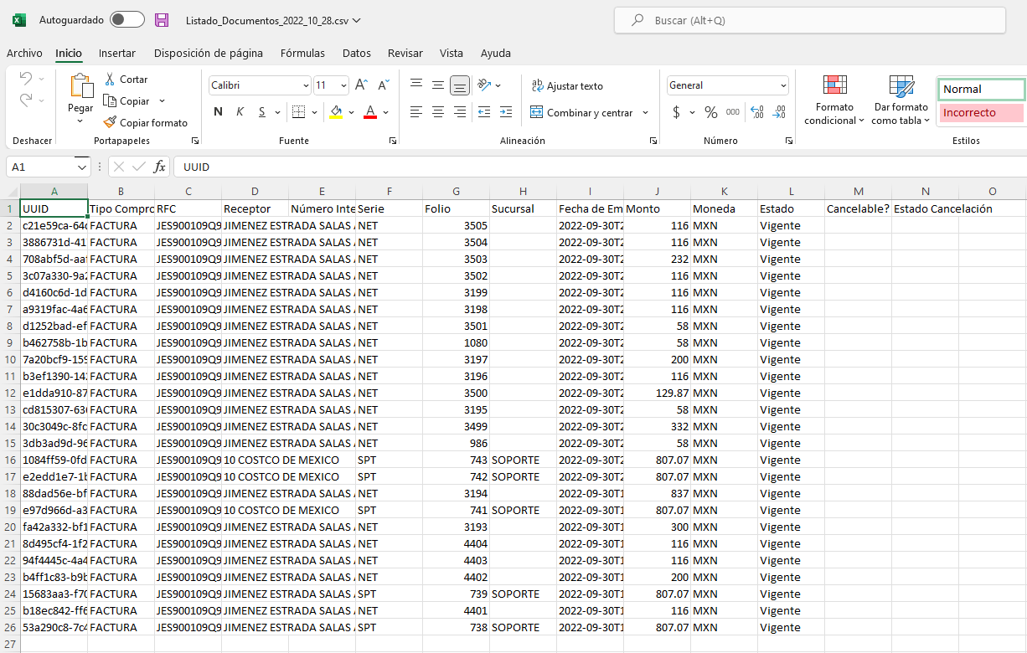
Task: Click the Buscar search box
Action: tap(808, 20)
